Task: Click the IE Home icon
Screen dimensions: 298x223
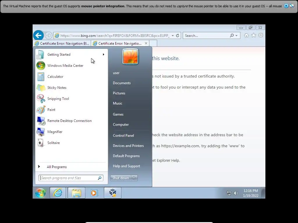Action: click(x=246, y=35)
